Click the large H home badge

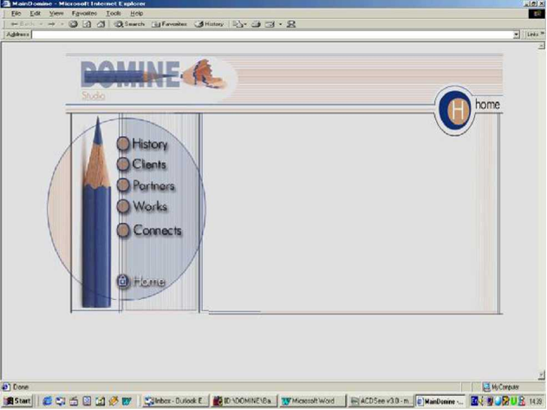click(x=454, y=110)
